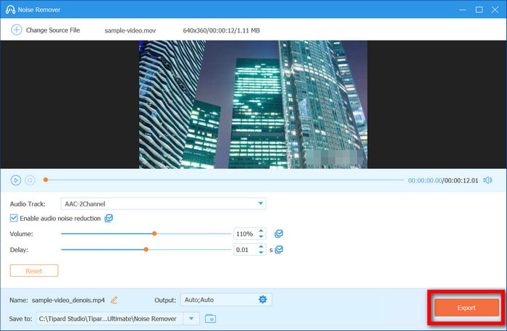Increase volume with the up stepper arrow
Viewport: 507px width, 331px height.
tap(261, 231)
